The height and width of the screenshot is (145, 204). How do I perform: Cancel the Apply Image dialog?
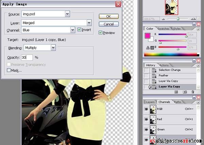(x=109, y=24)
